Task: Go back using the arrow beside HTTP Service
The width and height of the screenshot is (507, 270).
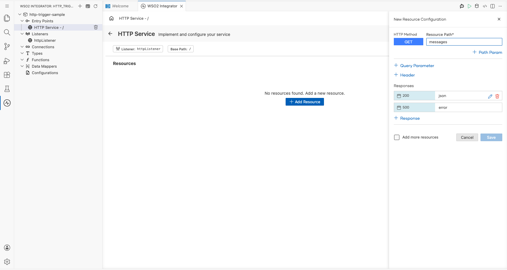Action: [x=110, y=34]
